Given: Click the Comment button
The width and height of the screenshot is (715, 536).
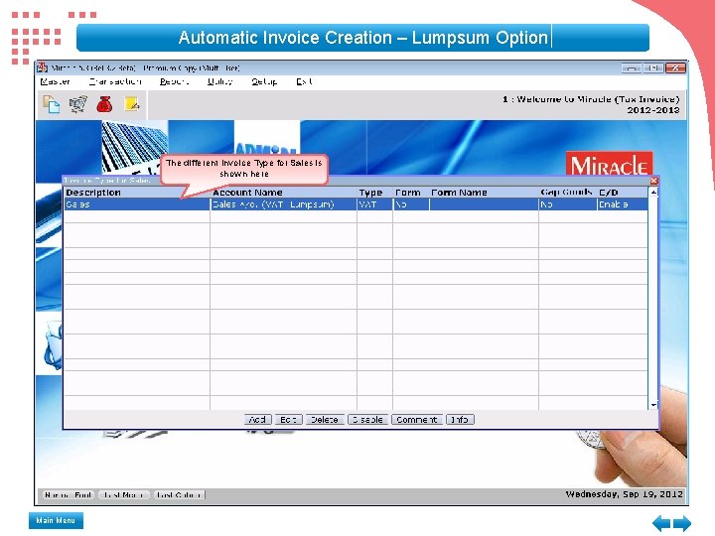Looking at the screenshot, I should pos(417,419).
